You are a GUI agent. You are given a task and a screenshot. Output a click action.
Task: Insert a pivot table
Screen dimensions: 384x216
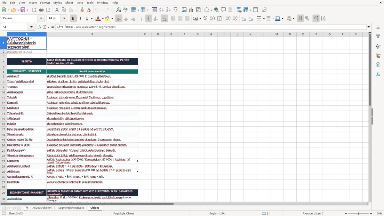coord(198,10)
